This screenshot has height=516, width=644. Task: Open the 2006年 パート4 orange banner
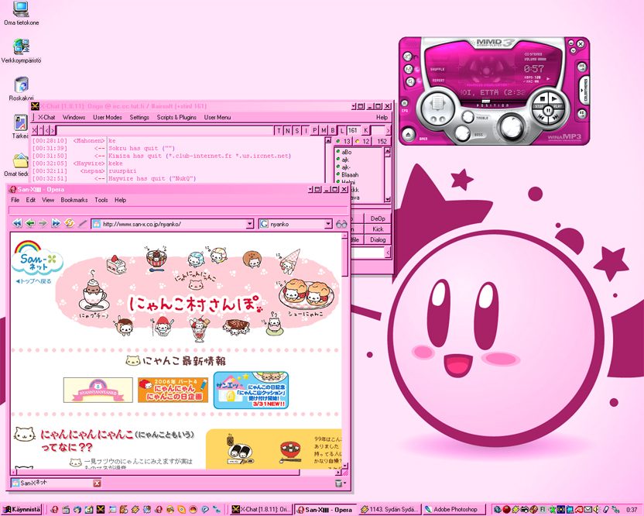click(173, 390)
